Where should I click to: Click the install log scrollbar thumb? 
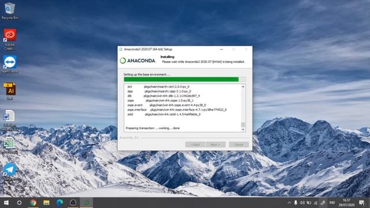pyautogui.click(x=243, y=124)
